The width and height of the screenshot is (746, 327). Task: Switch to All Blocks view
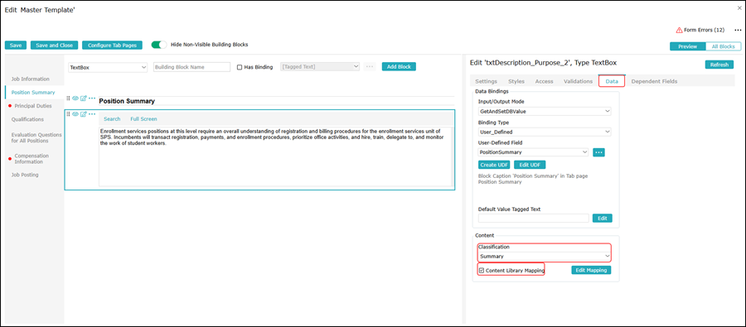pyautogui.click(x=723, y=46)
